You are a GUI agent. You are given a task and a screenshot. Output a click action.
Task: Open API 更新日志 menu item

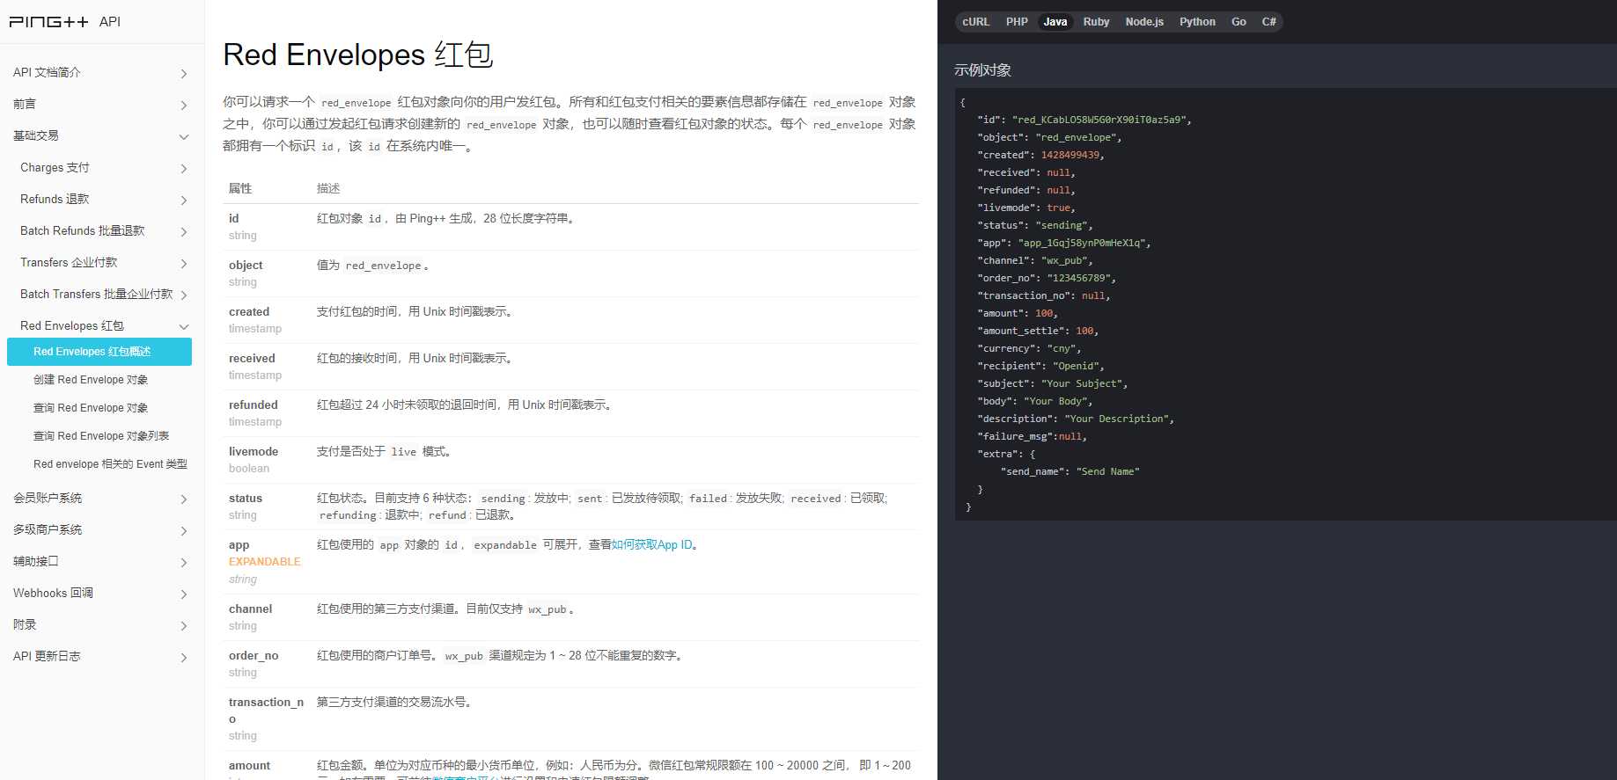coord(47,656)
